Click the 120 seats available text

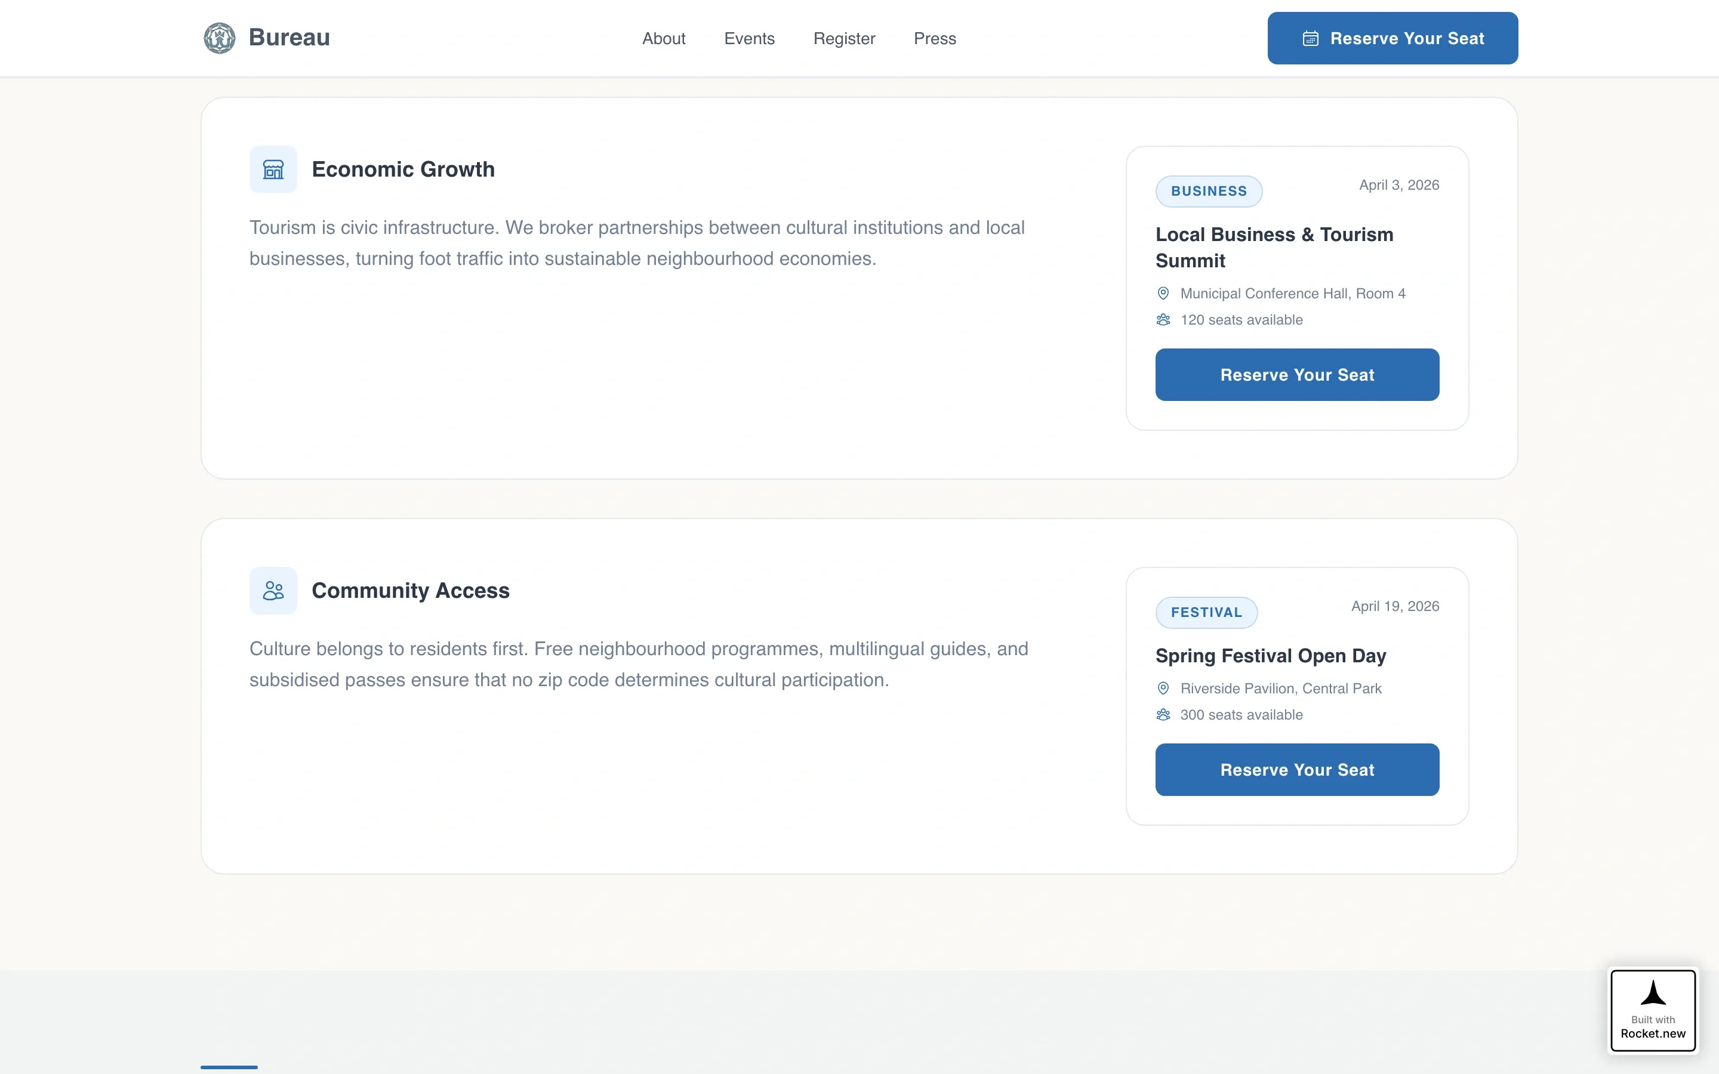pos(1241,320)
